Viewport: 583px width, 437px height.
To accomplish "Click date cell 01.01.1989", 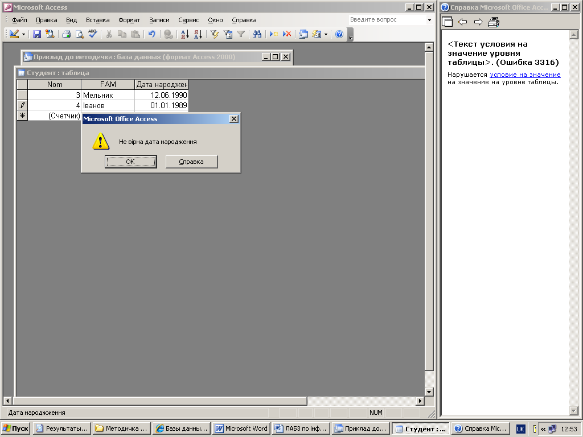I will coord(161,105).
